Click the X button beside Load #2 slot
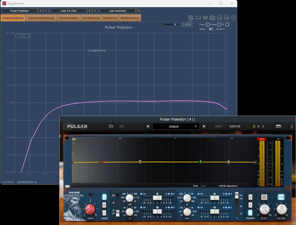This screenshot has height=225, width=296. point(95,11)
